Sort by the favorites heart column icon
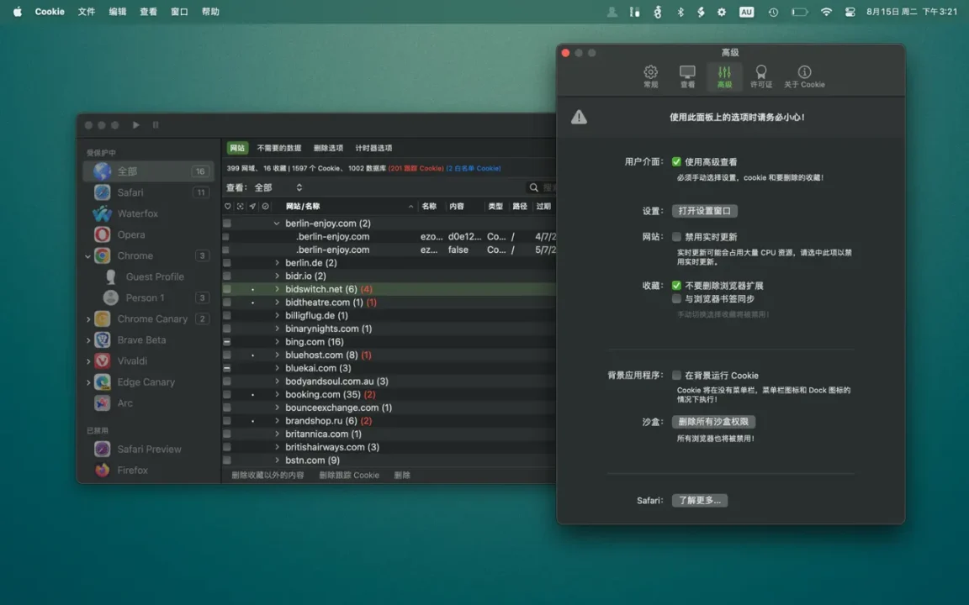969x605 pixels. click(227, 206)
